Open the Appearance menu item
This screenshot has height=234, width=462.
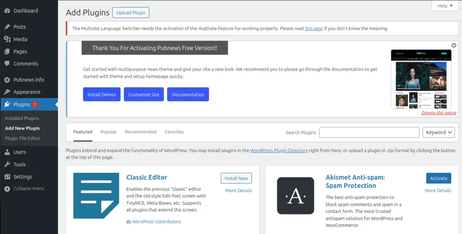[29, 92]
